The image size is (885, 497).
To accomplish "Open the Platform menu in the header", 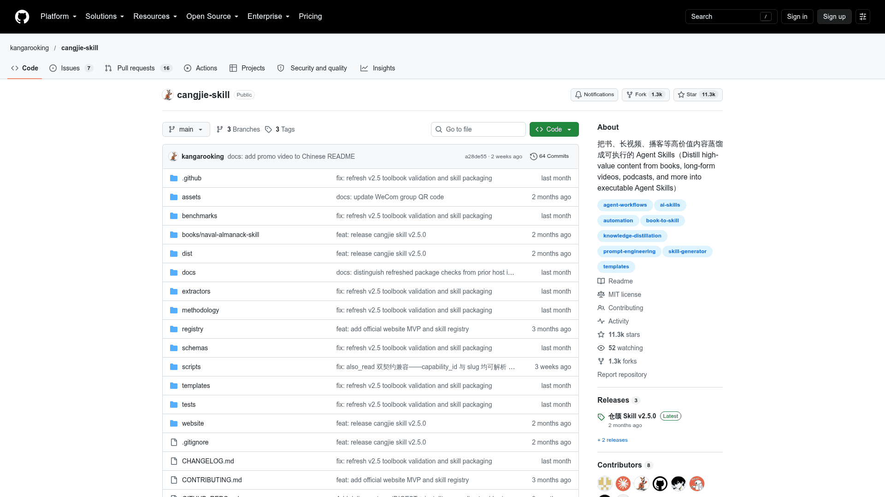I will [x=59, y=17].
